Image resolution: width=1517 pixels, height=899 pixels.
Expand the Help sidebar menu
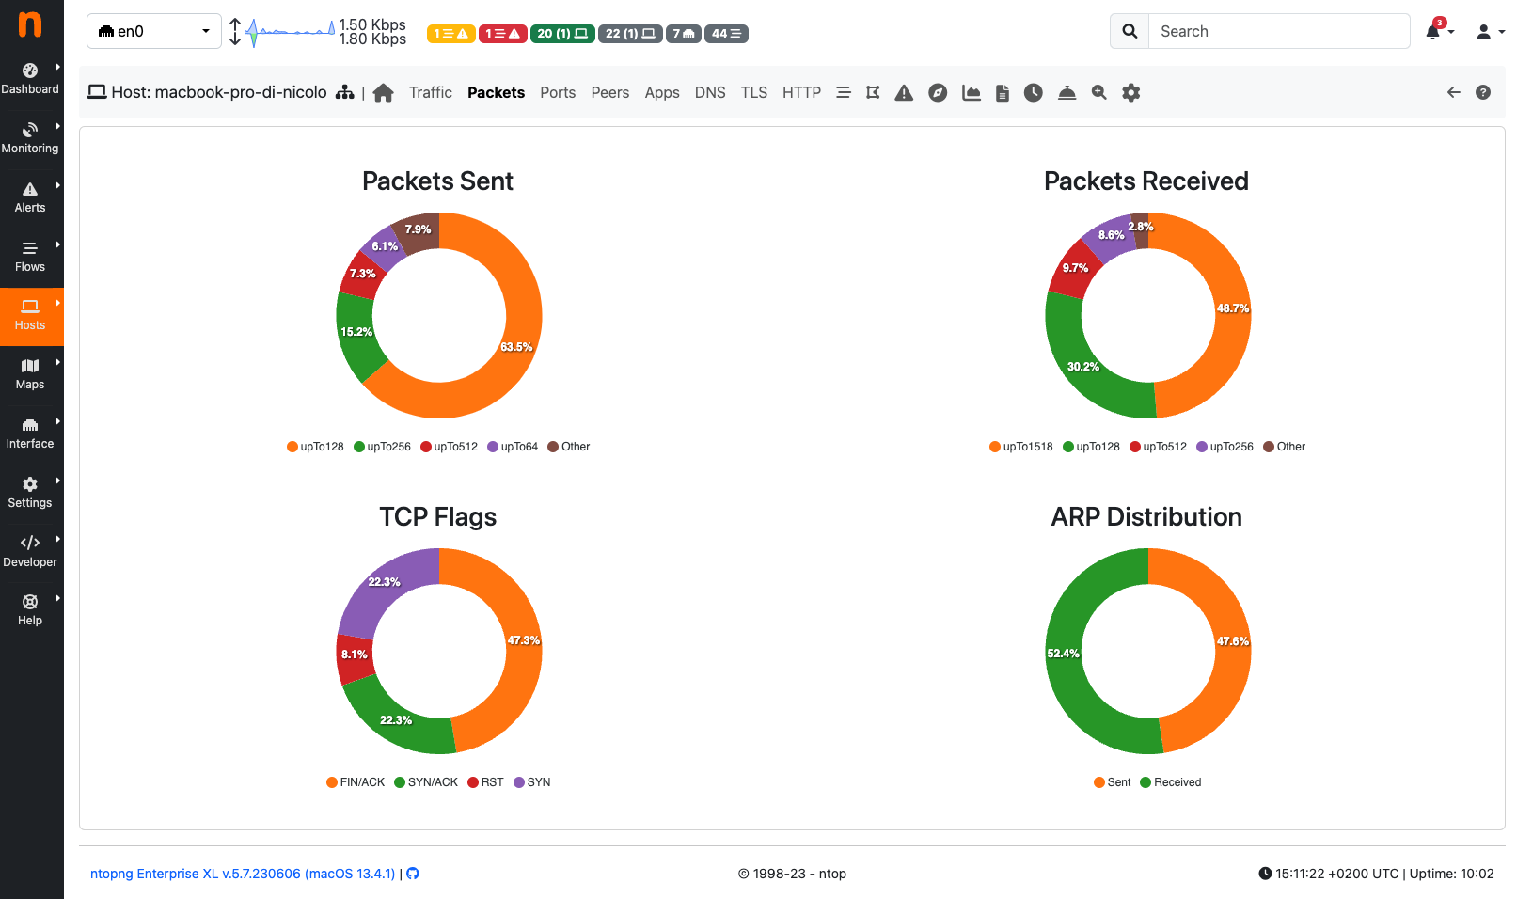(x=30, y=610)
